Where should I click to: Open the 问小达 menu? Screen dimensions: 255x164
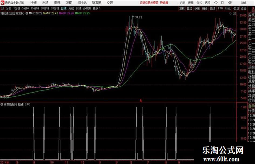[x=82, y=3]
